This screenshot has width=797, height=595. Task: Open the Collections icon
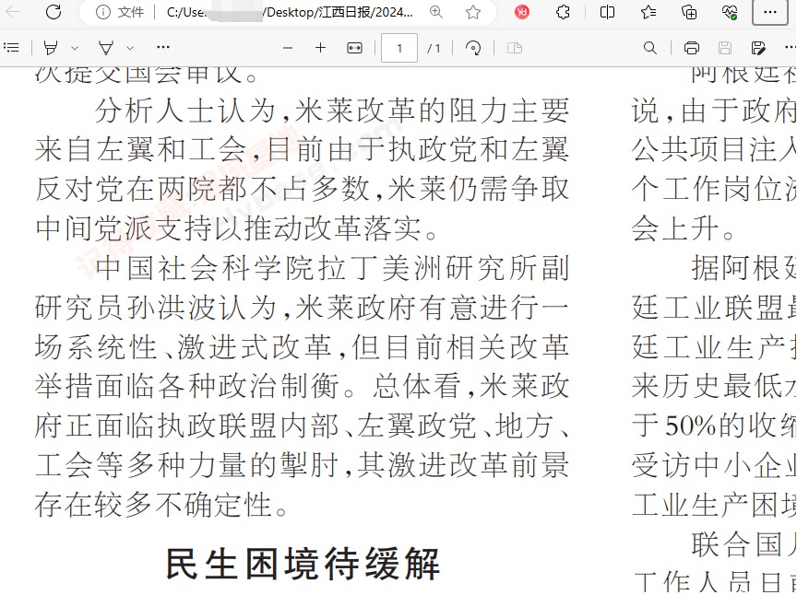pyautogui.click(x=689, y=12)
